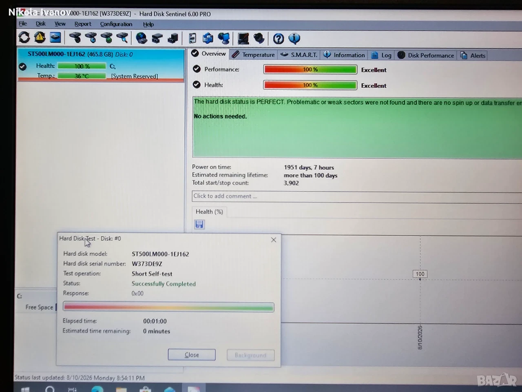The height and width of the screenshot is (392, 522).
Task: Click the blue hard disk toolbar icon
Action: pyautogui.click(x=55, y=38)
